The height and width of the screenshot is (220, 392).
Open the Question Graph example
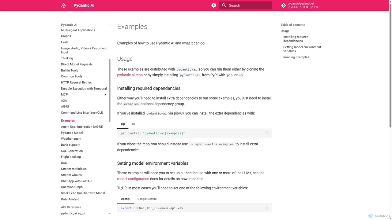pos(72,187)
